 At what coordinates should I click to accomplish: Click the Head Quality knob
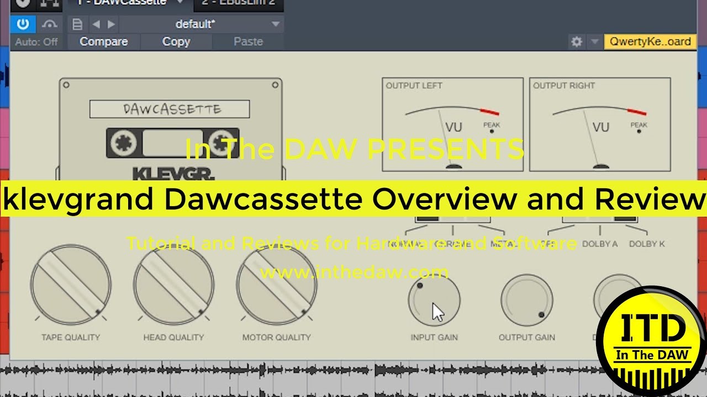173,284
